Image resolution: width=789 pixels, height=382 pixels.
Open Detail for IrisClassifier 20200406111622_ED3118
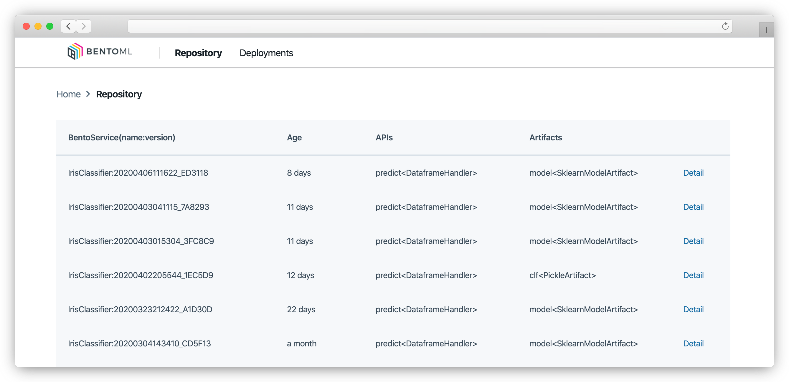click(693, 173)
